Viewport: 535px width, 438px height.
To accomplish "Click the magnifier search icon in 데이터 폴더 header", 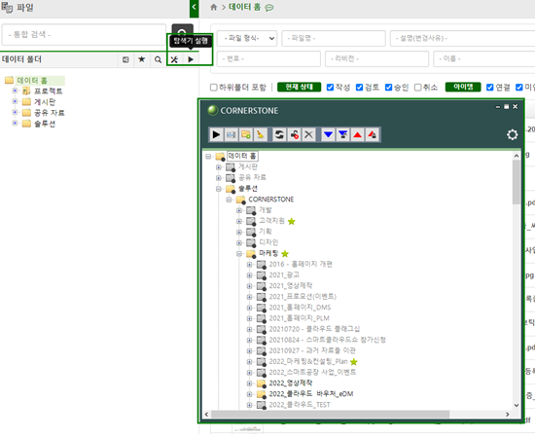I will pyautogui.click(x=158, y=59).
